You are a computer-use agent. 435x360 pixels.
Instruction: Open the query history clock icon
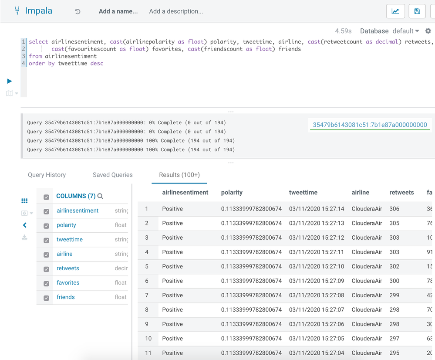point(78,11)
